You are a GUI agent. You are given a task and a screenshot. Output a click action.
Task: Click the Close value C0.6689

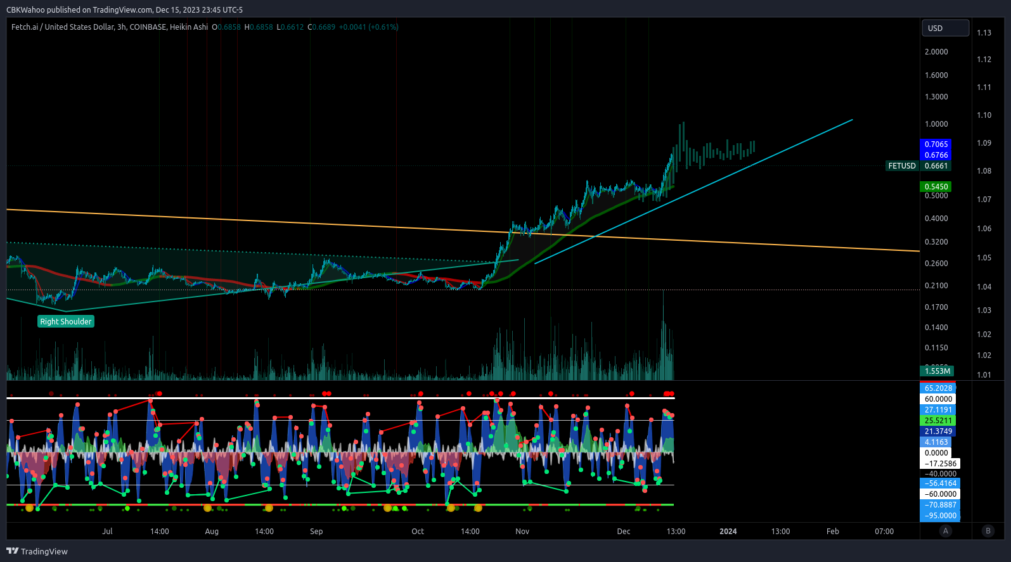pyautogui.click(x=321, y=27)
